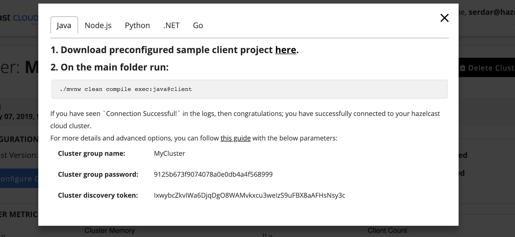
Task: Click 'On the main folder run' heading
Action: [109, 67]
